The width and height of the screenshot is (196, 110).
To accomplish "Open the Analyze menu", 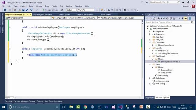I will tap(69, 6).
